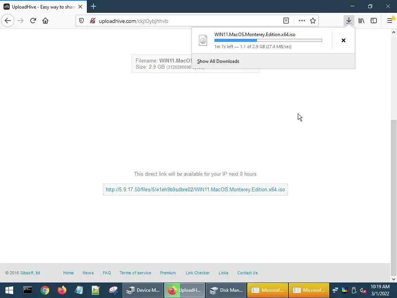Open Command Prompt from taskbar
This screenshot has height=298, width=397.
click(x=28, y=290)
